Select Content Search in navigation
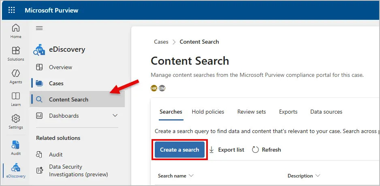Viewport: 380px width, 186px height. pyautogui.click(x=77, y=99)
